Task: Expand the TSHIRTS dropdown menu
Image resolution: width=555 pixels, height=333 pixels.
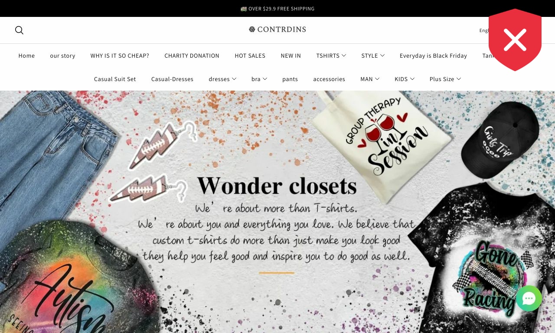Action: click(331, 55)
